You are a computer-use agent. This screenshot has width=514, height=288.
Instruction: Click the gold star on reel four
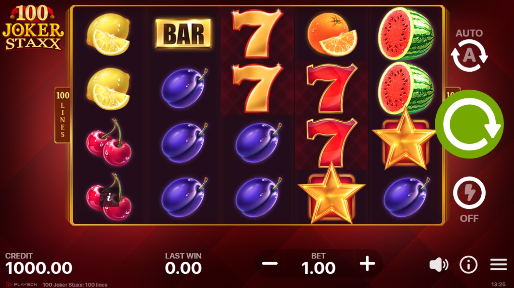pos(331,195)
